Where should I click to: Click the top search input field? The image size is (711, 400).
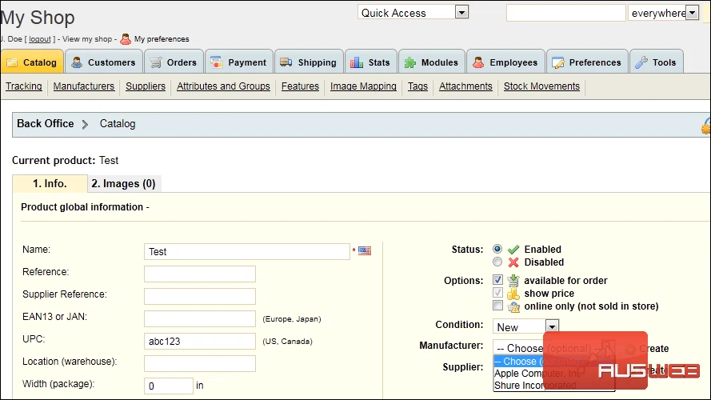566,13
